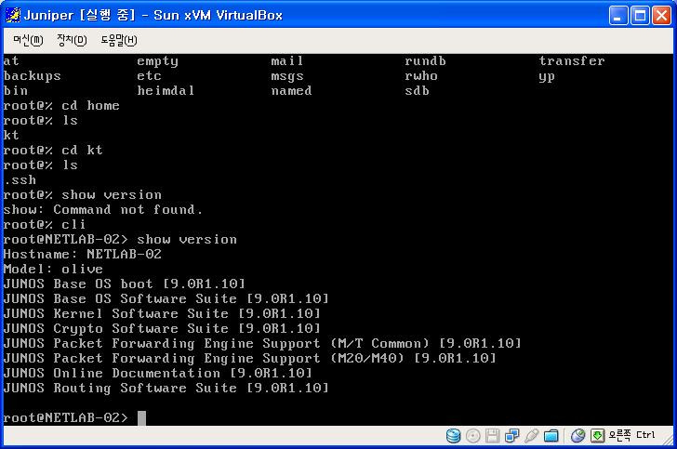This screenshot has height=449, width=677.
Task: Click the 'transfer' directory name
Action: tap(572, 60)
